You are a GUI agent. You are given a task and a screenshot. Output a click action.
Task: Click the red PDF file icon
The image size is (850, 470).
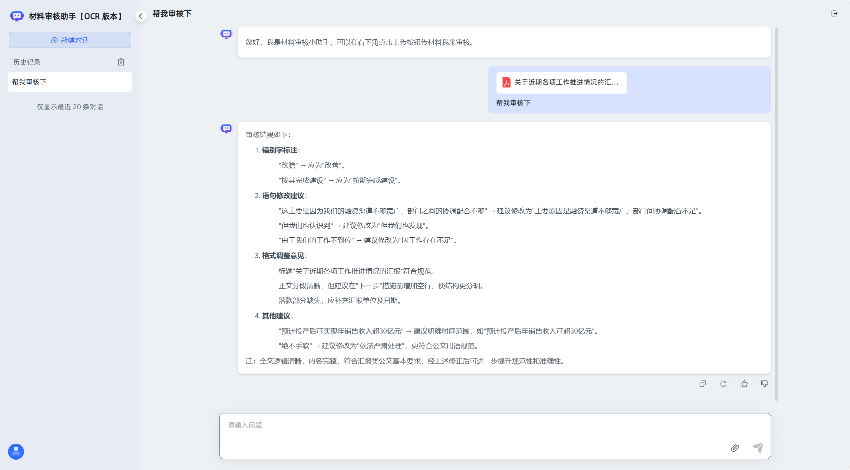click(507, 82)
